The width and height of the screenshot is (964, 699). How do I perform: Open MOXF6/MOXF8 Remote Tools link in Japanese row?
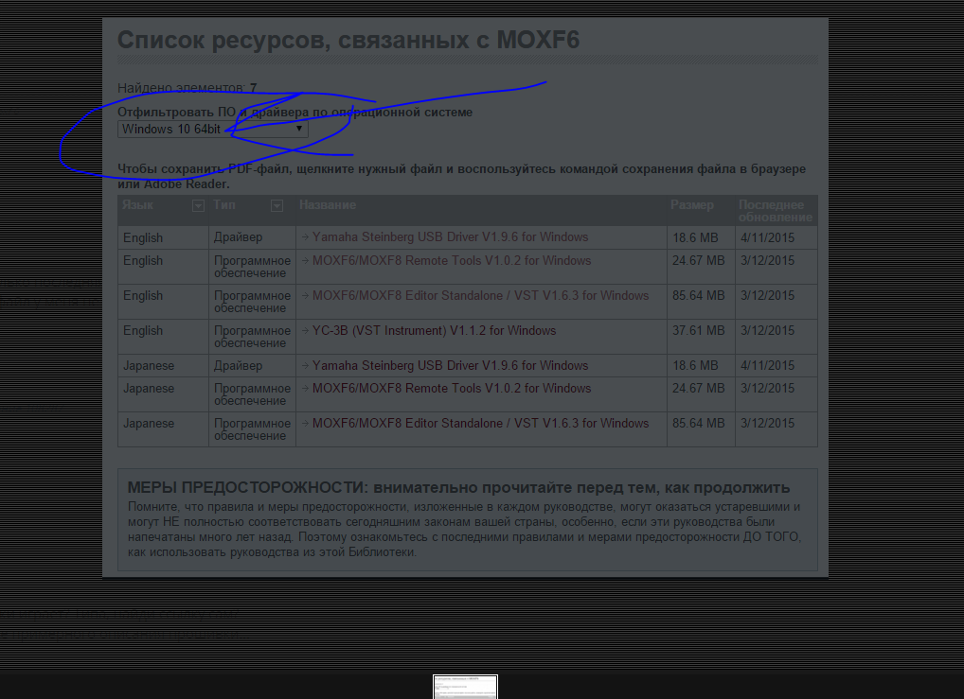coord(452,388)
